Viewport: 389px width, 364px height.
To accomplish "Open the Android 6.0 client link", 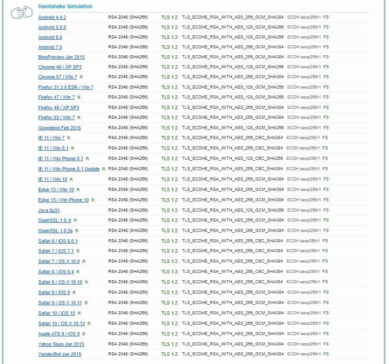I will tap(50, 37).
